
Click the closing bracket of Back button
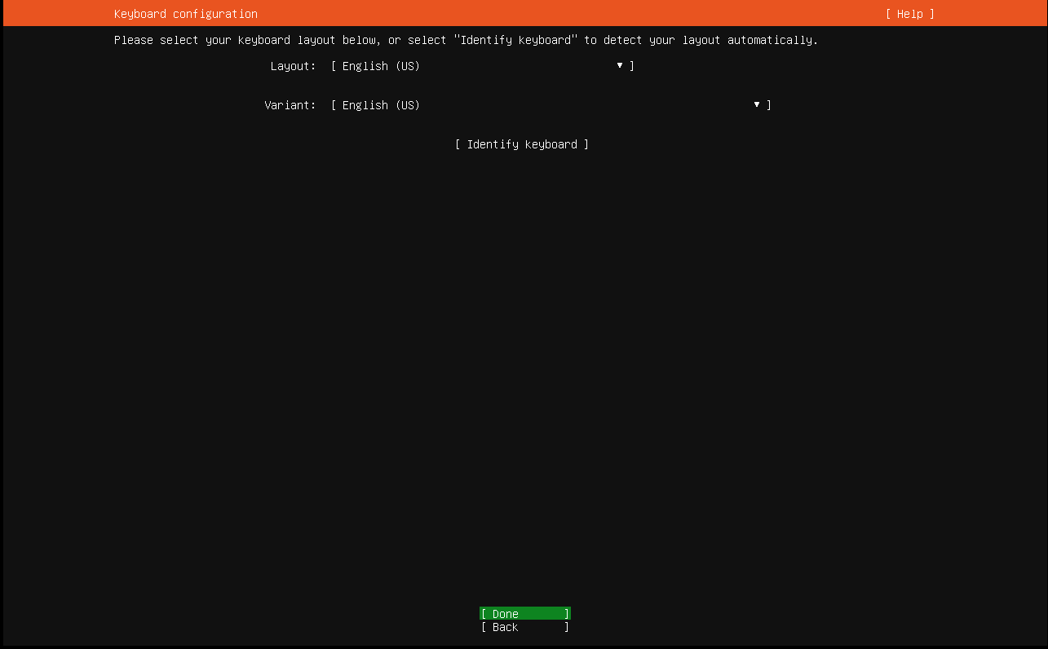(x=567, y=627)
